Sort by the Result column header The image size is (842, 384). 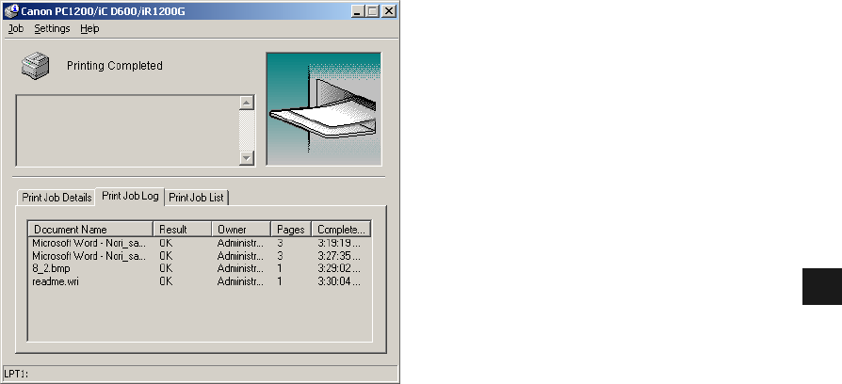183,230
